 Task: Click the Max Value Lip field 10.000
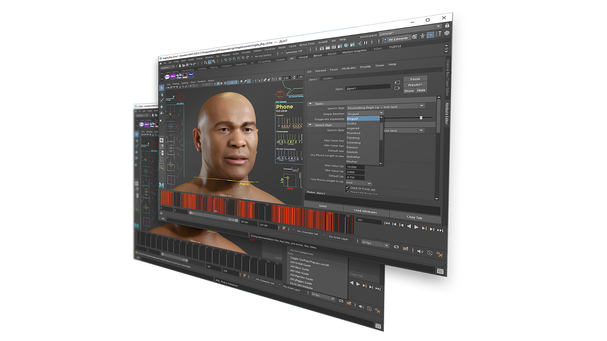(x=355, y=167)
